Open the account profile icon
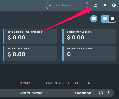The width and height of the screenshot is (119, 99). [114, 5]
